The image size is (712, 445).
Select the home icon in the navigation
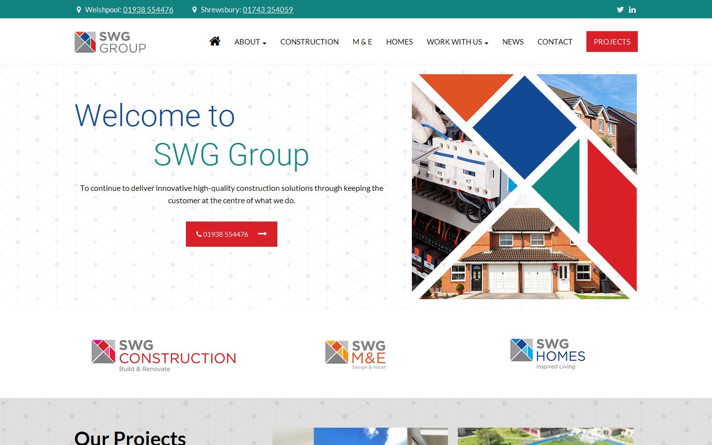tap(215, 42)
